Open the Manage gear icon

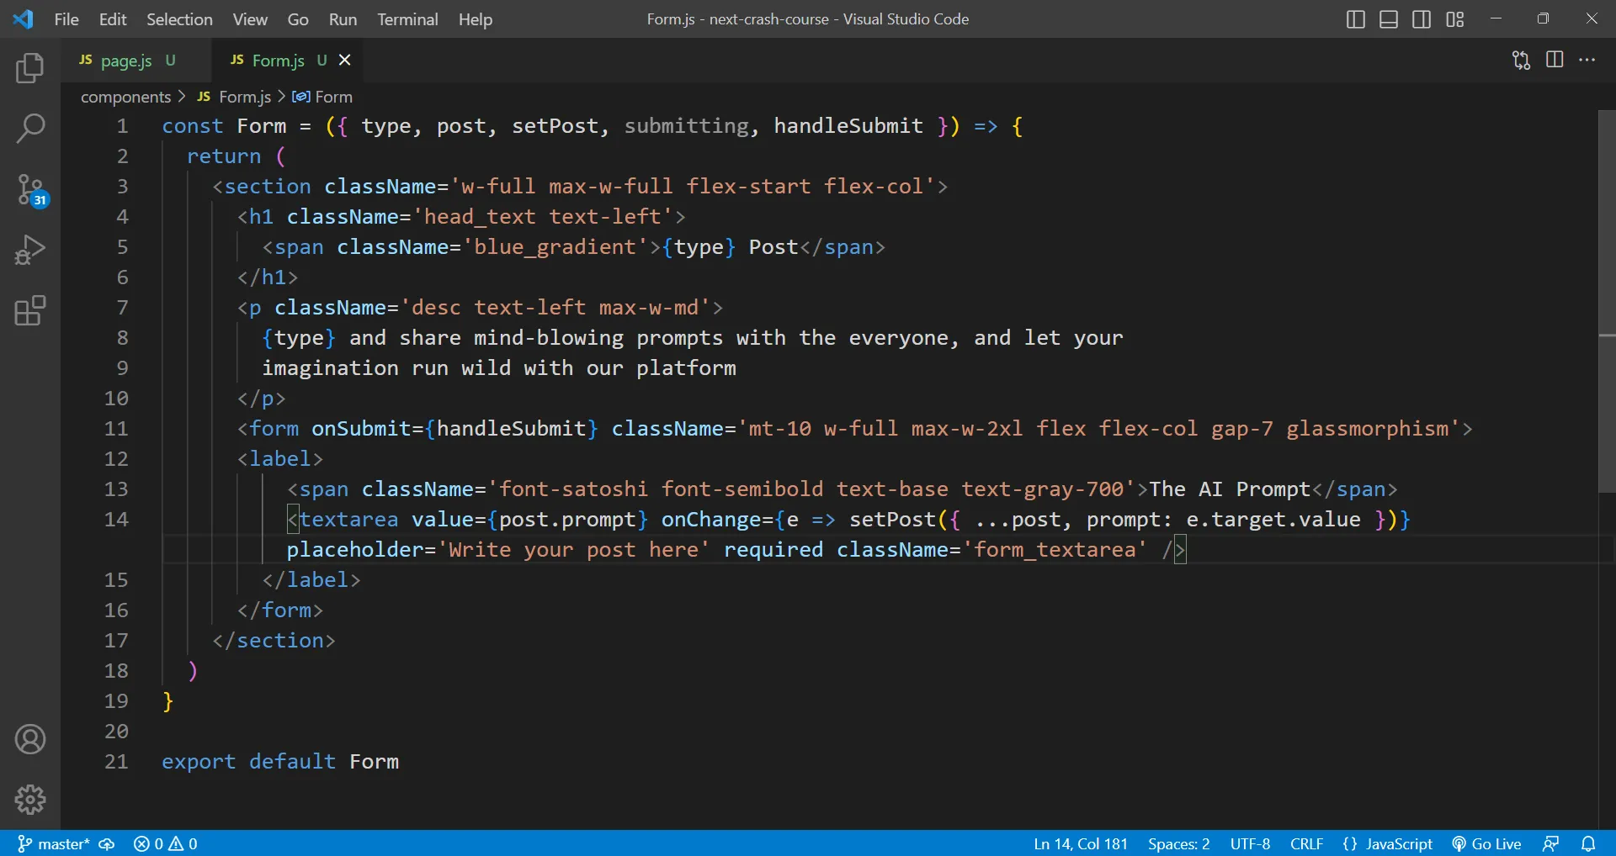[30, 800]
